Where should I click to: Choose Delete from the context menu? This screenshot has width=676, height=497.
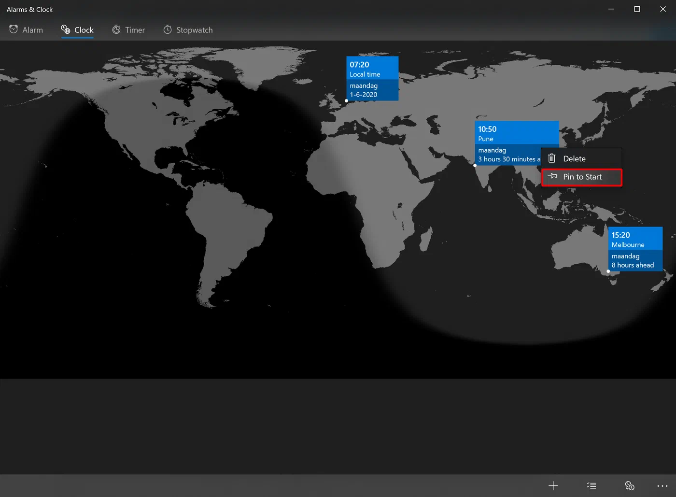581,159
